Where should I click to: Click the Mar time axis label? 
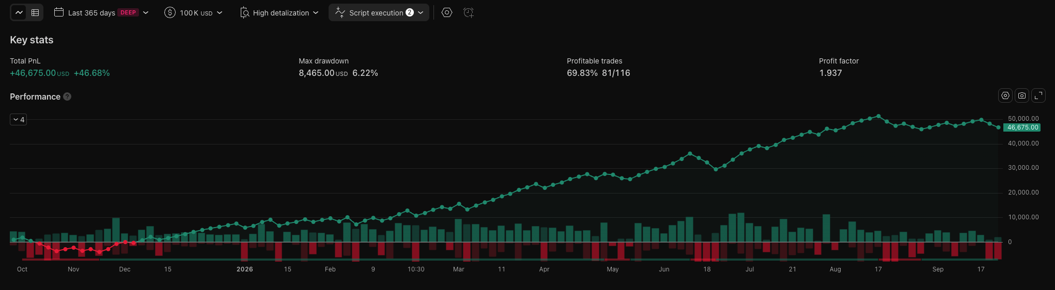tap(459, 269)
